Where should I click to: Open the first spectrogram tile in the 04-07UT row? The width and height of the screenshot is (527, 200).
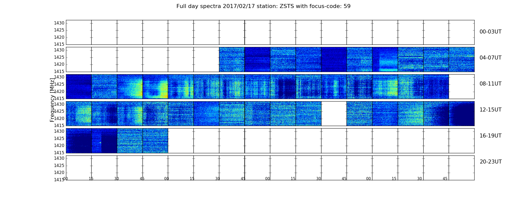pyautogui.click(x=232, y=59)
